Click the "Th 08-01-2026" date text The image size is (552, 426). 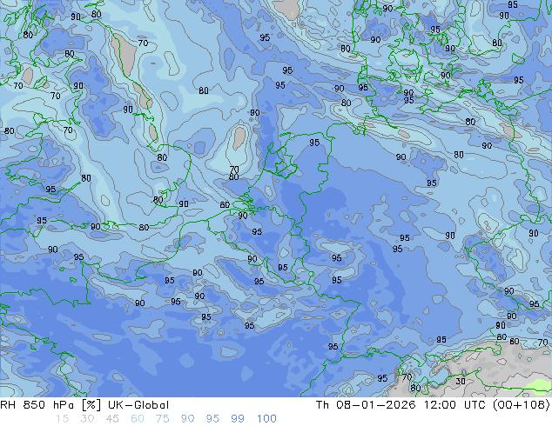(x=366, y=405)
